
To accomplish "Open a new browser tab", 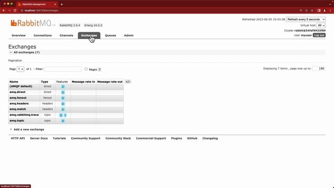I will [x=62, y=4].
